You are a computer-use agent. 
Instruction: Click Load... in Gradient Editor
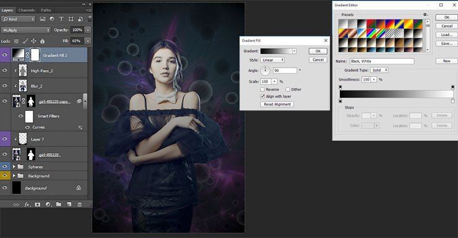point(447,35)
